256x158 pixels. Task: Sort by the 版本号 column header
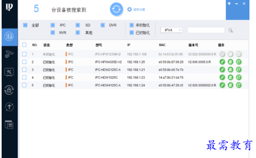point(193,45)
